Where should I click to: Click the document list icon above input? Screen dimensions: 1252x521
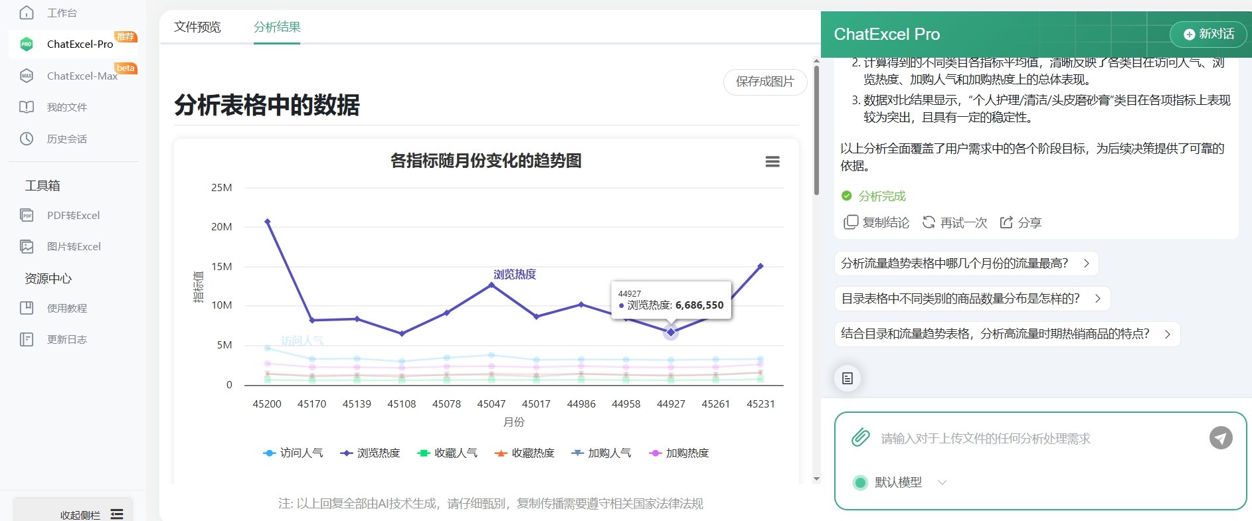[x=847, y=378]
